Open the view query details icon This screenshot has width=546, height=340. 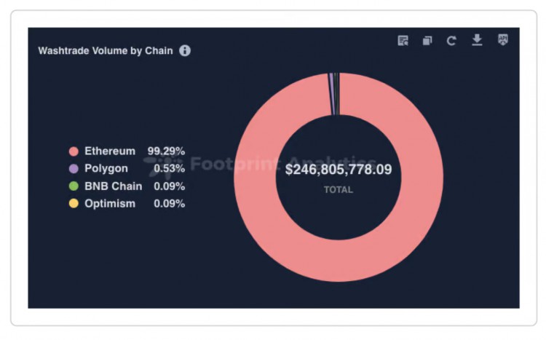403,41
